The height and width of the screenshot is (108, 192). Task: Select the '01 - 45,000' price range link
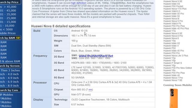coord(8,11)
